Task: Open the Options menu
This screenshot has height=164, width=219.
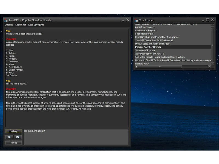Action: [x=9, y=25]
